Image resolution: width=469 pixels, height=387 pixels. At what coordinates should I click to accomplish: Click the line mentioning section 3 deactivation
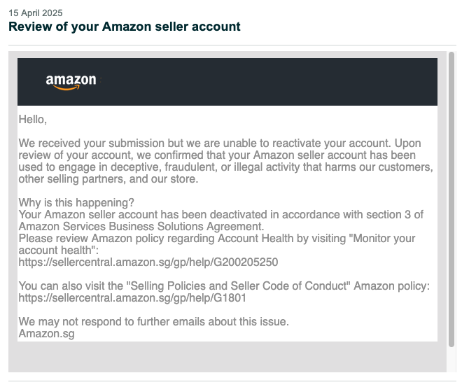[x=220, y=214]
